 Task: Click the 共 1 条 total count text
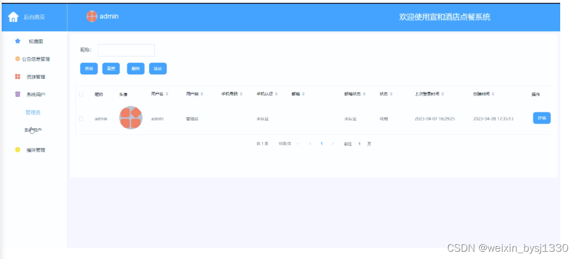pyautogui.click(x=262, y=144)
